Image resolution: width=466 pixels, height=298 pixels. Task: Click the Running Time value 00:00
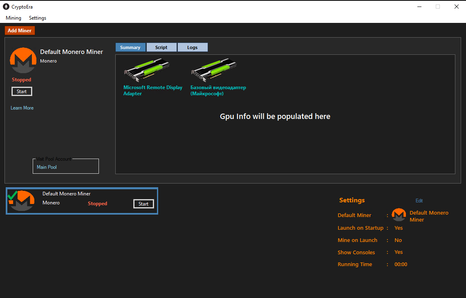pos(401,264)
